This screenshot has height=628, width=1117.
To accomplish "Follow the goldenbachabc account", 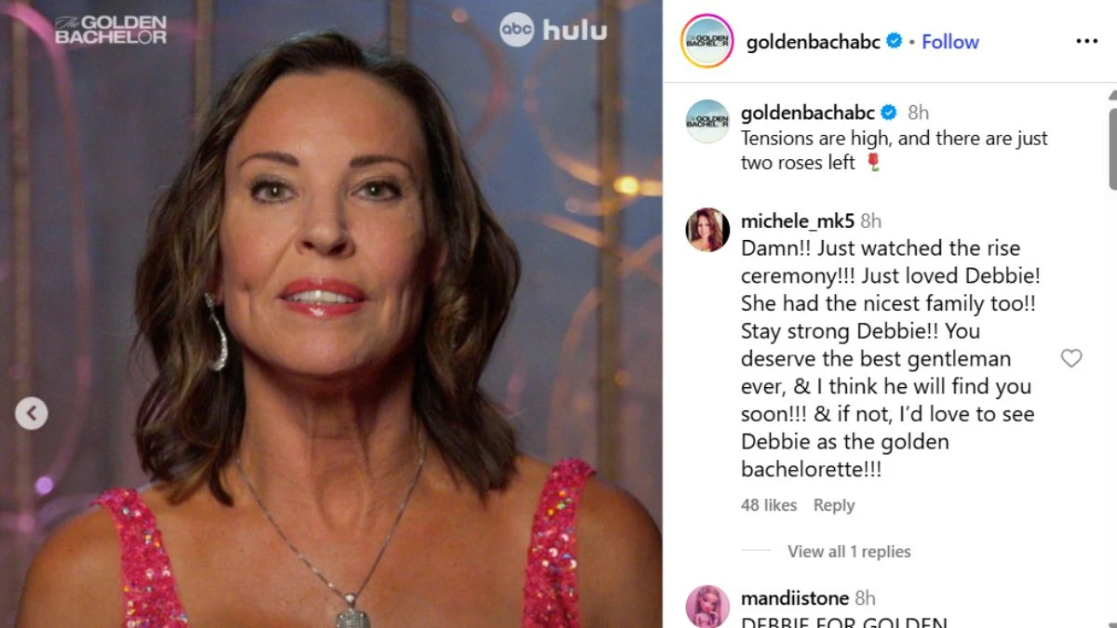I will (x=950, y=42).
